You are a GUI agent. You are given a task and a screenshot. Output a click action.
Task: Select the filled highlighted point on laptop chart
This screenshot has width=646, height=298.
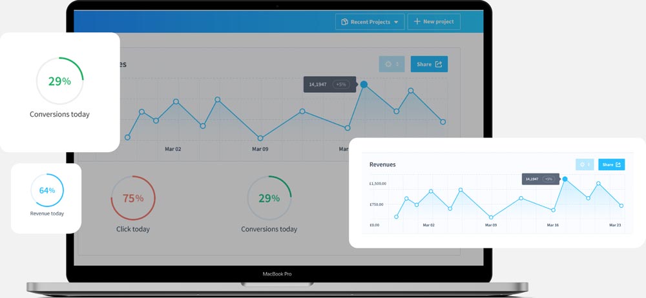[x=364, y=84]
